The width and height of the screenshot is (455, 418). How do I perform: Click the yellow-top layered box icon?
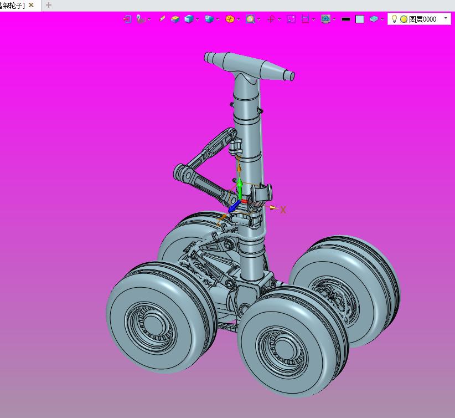click(175, 19)
